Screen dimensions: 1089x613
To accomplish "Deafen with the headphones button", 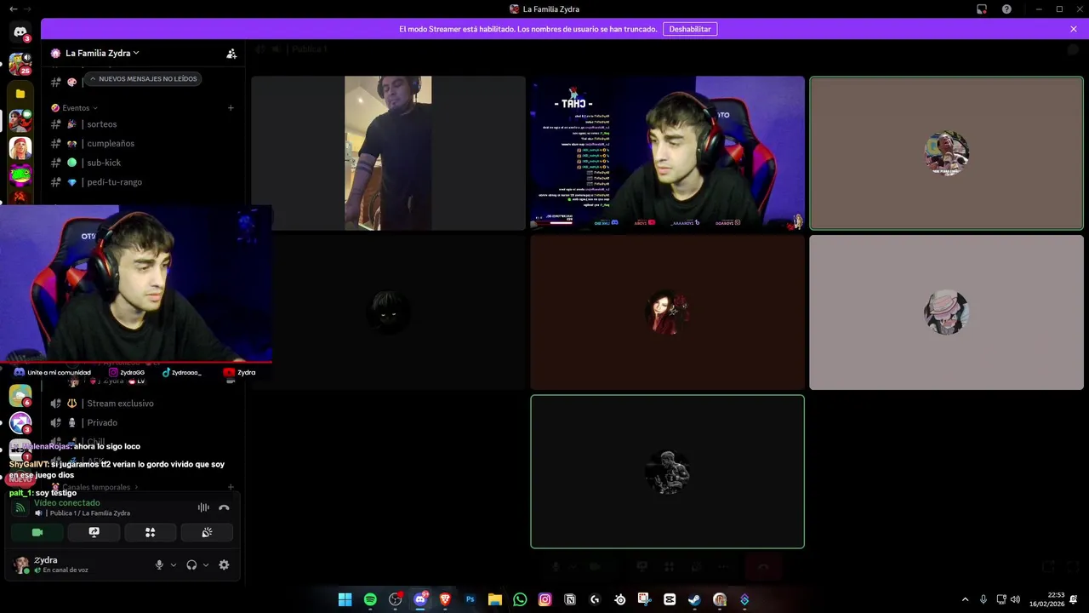I will (191, 564).
